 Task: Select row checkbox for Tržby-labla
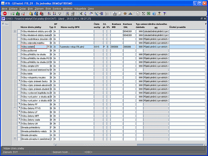[19, 74]
